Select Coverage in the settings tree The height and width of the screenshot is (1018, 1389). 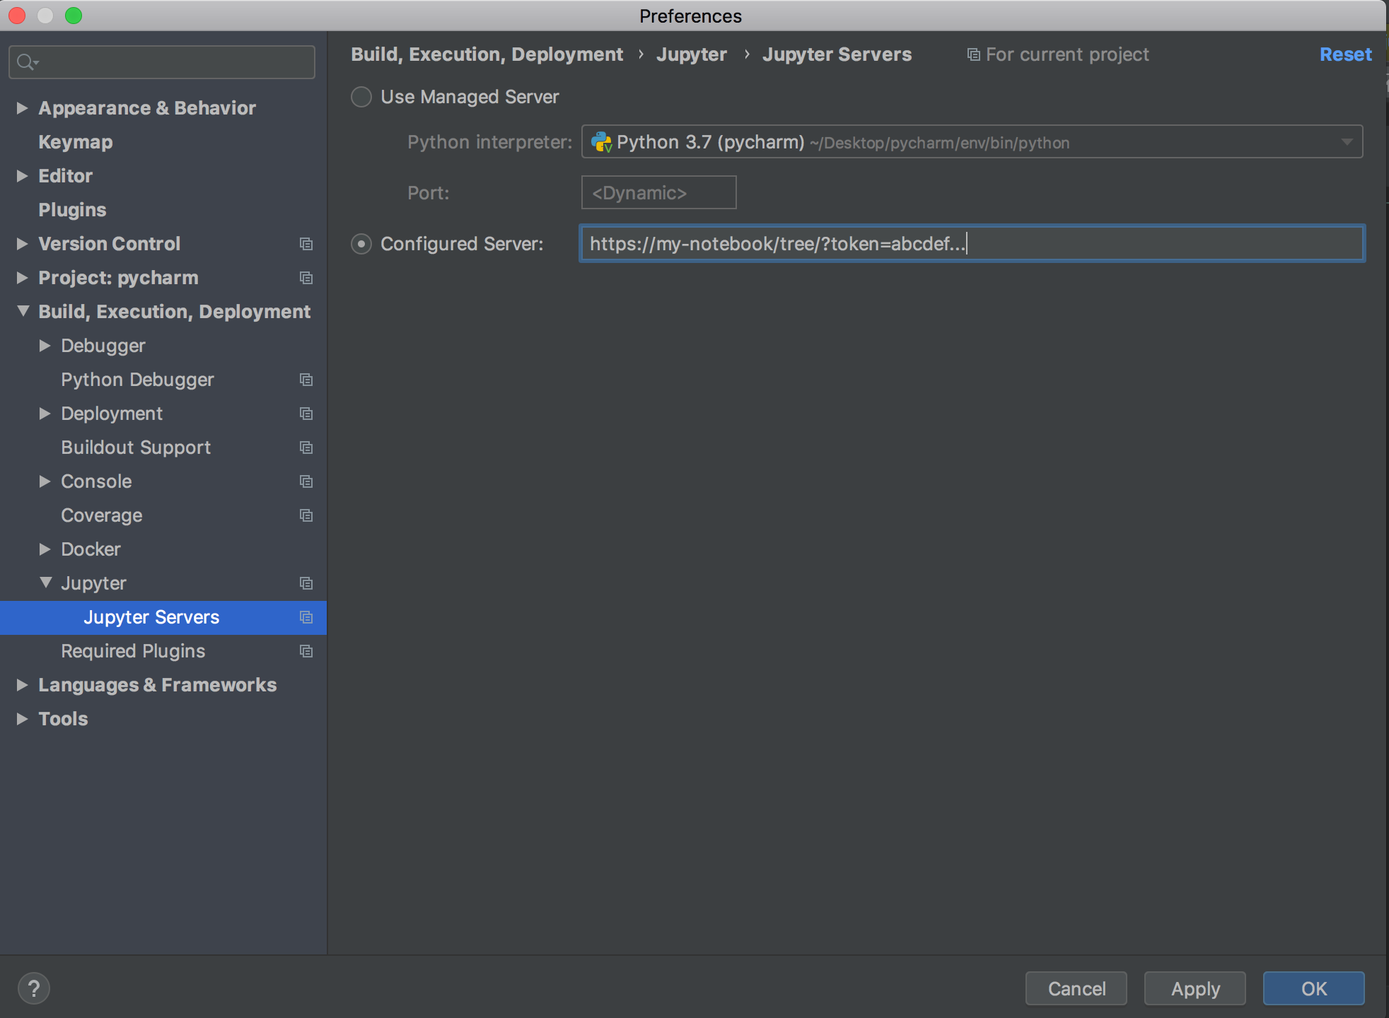pyautogui.click(x=102, y=515)
